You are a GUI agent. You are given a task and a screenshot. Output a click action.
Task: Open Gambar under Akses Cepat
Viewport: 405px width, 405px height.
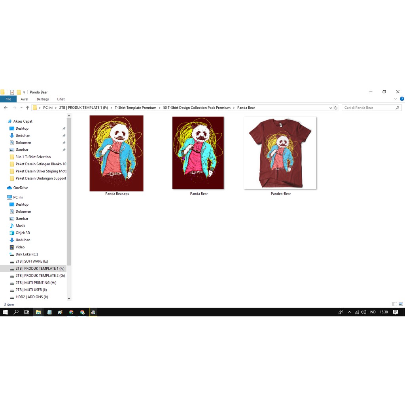[22, 150]
